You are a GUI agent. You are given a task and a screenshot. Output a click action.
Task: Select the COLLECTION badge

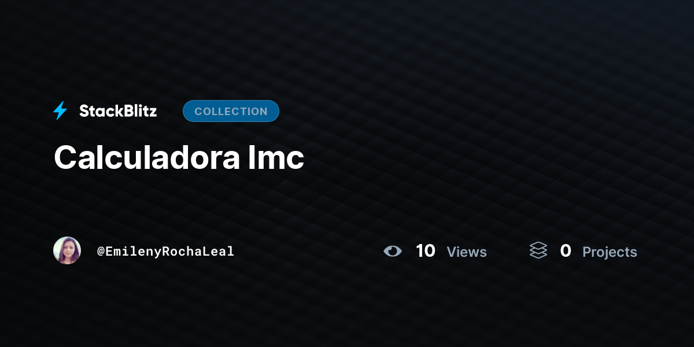pos(231,111)
